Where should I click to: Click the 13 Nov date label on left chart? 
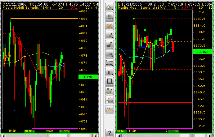click(x=64, y=131)
